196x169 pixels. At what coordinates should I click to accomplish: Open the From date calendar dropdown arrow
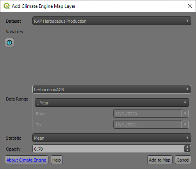(x=185, y=113)
